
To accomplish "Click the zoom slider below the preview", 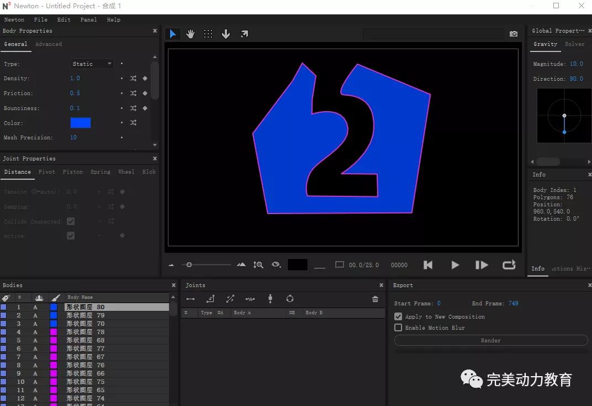I will coord(189,265).
